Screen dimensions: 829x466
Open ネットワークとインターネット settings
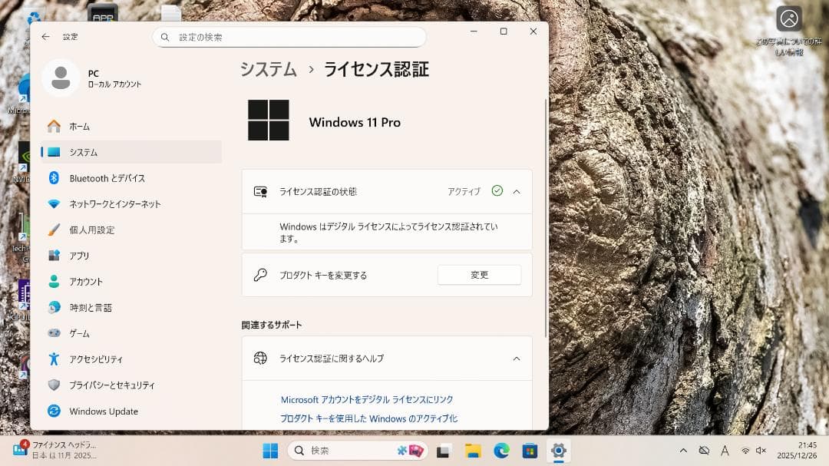pos(114,204)
